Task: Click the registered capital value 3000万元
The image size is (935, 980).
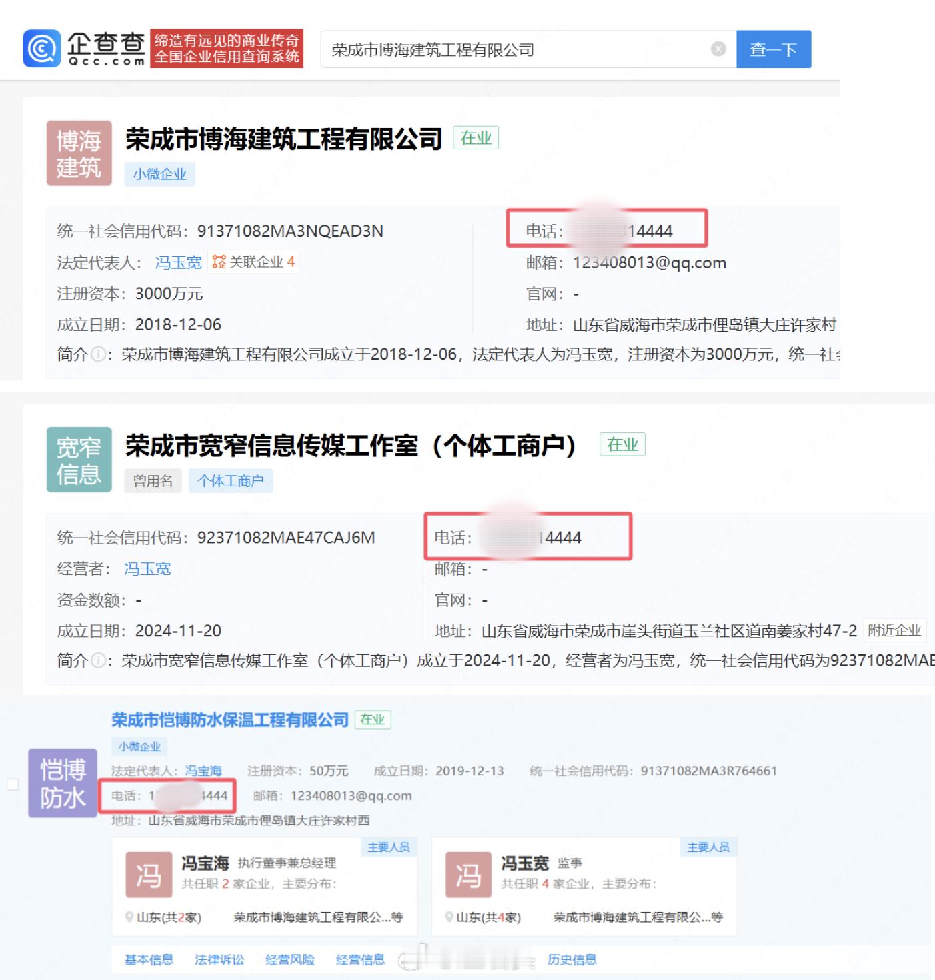Action: pos(169,294)
